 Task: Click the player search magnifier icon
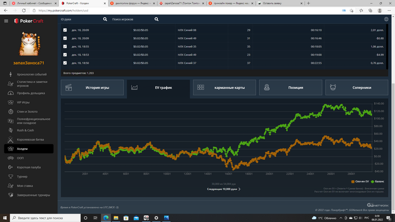[156, 19]
